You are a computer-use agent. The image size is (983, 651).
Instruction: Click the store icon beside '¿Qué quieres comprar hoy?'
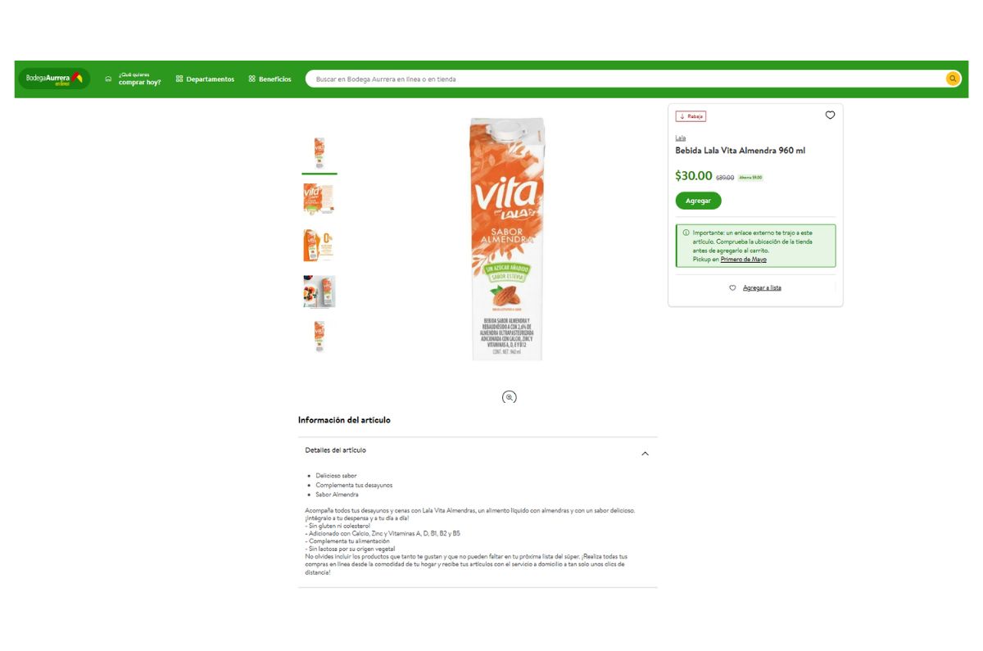108,79
